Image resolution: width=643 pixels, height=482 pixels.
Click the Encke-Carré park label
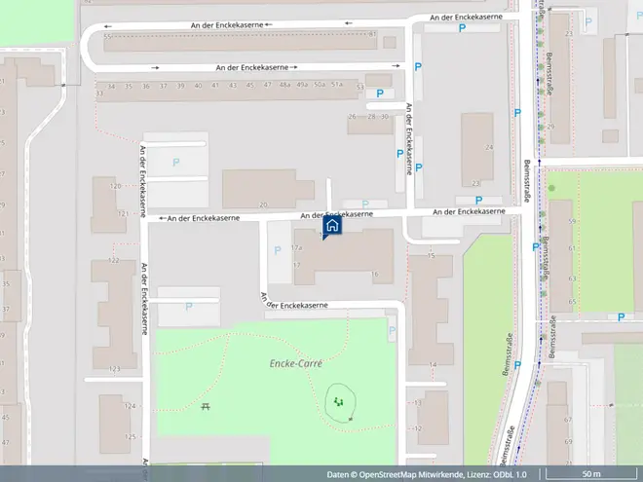pos(296,363)
